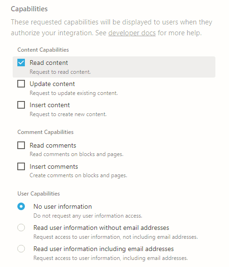Click the 'Request to read content.' description
Image resolution: width=229 pixels, height=267 pixels.
(x=60, y=72)
